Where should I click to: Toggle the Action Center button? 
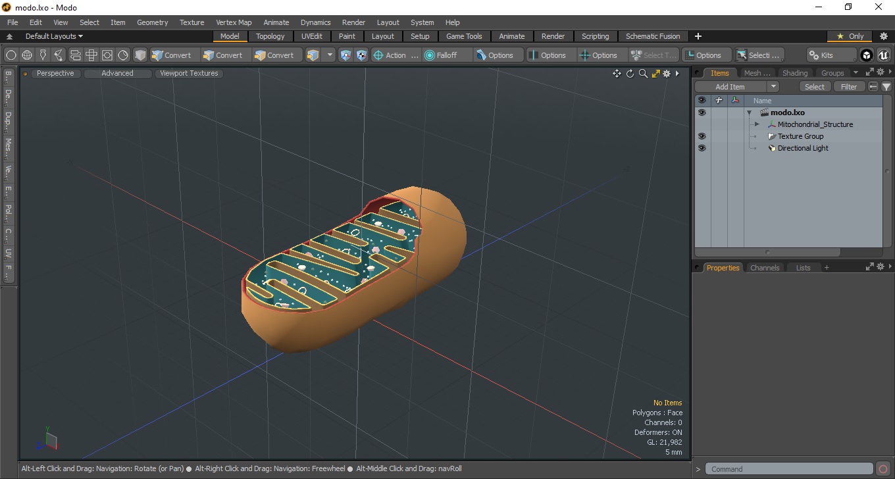[x=396, y=55]
